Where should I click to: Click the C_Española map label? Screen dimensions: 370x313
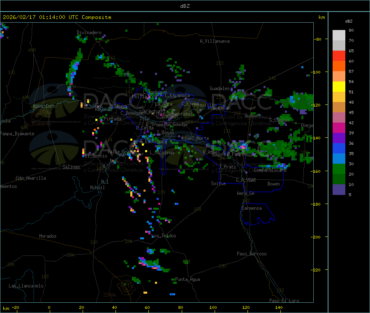click(x=178, y=95)
